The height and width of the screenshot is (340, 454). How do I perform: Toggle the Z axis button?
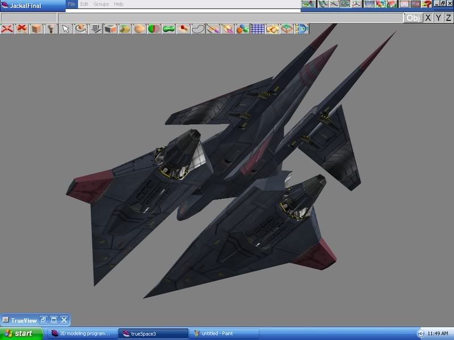(x=448, y=18)
